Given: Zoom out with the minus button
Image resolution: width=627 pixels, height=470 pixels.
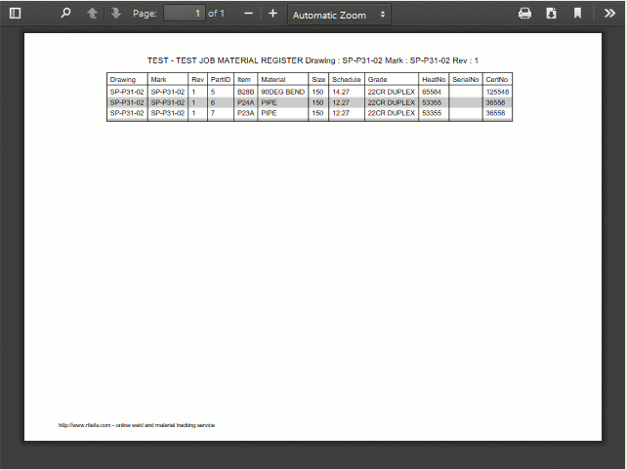Looking at the screenshot, I should [x=248, y=14].
